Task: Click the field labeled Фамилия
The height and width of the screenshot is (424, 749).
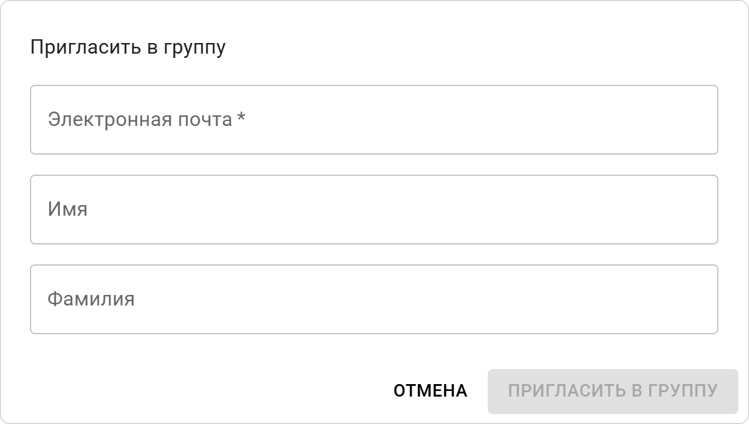Action: pos(374,299)
